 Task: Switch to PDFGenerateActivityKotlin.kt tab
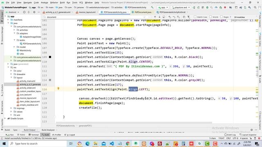(x=172, y=12)
